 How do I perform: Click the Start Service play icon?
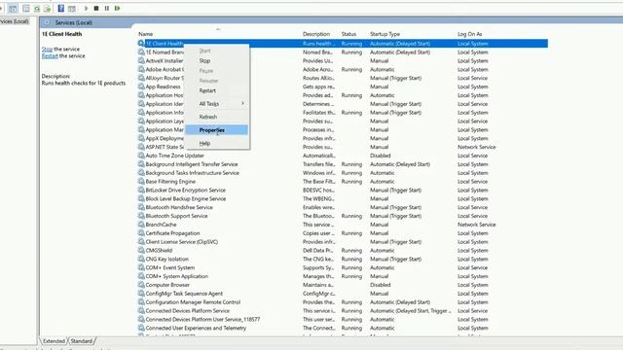(x=87, y=8)
